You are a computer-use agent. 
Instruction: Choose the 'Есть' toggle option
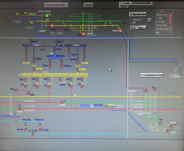(134, 28)
